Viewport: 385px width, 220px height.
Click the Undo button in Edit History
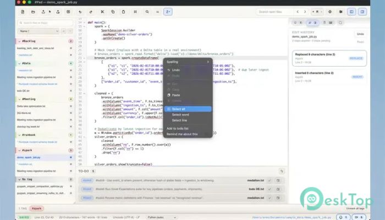tap(360, 34)
